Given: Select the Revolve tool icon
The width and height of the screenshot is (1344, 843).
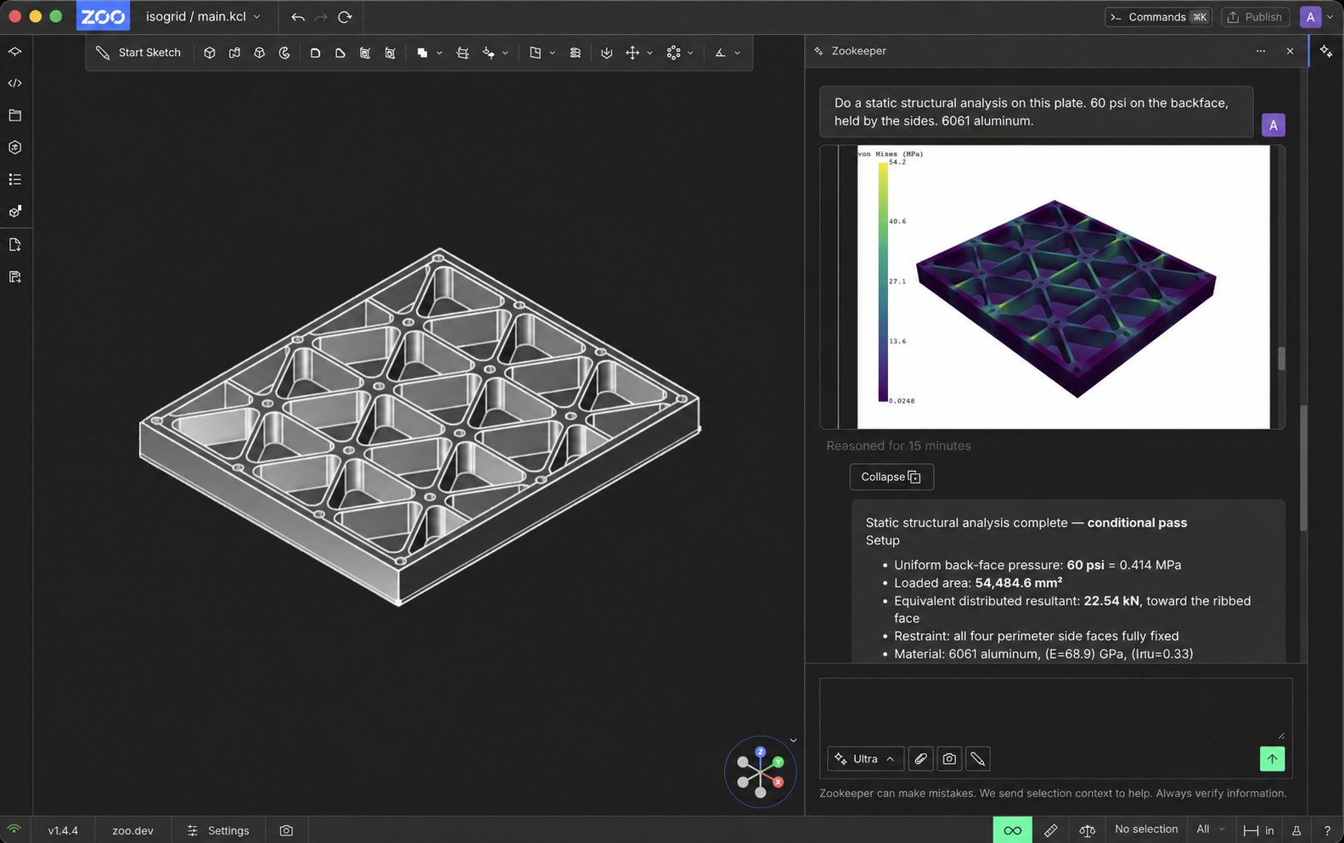Looking at the screenshot, I should click(284, 53).
